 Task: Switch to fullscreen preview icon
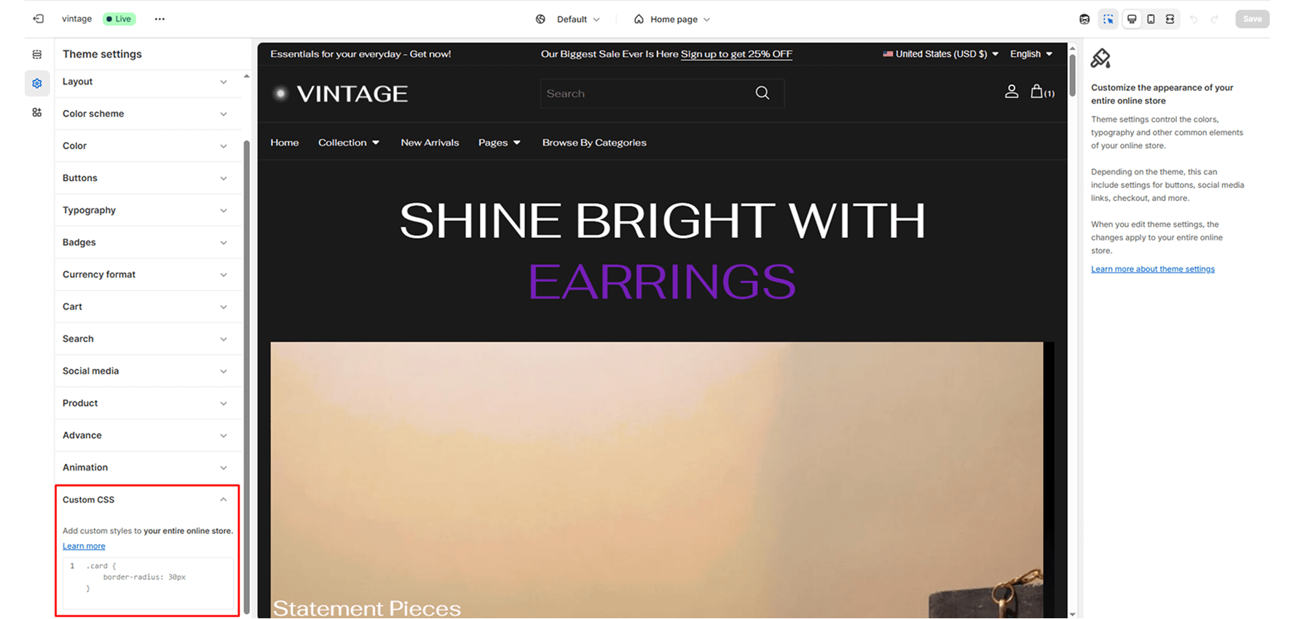coord(1170,20)
